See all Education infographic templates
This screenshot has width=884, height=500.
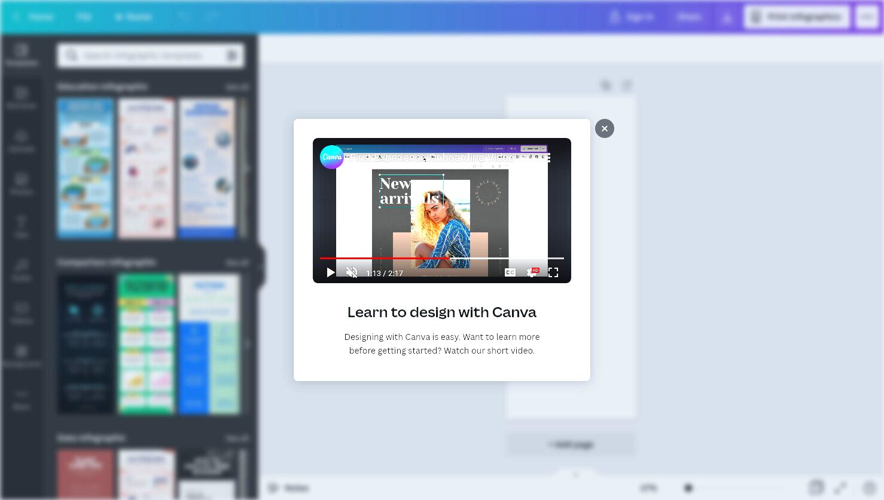point(237,87)
